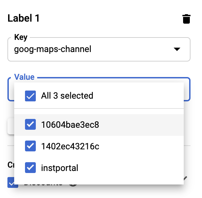202x198 pixels.
Task: Uncheck the instportal checkbox
Action: tap(30, 168)
